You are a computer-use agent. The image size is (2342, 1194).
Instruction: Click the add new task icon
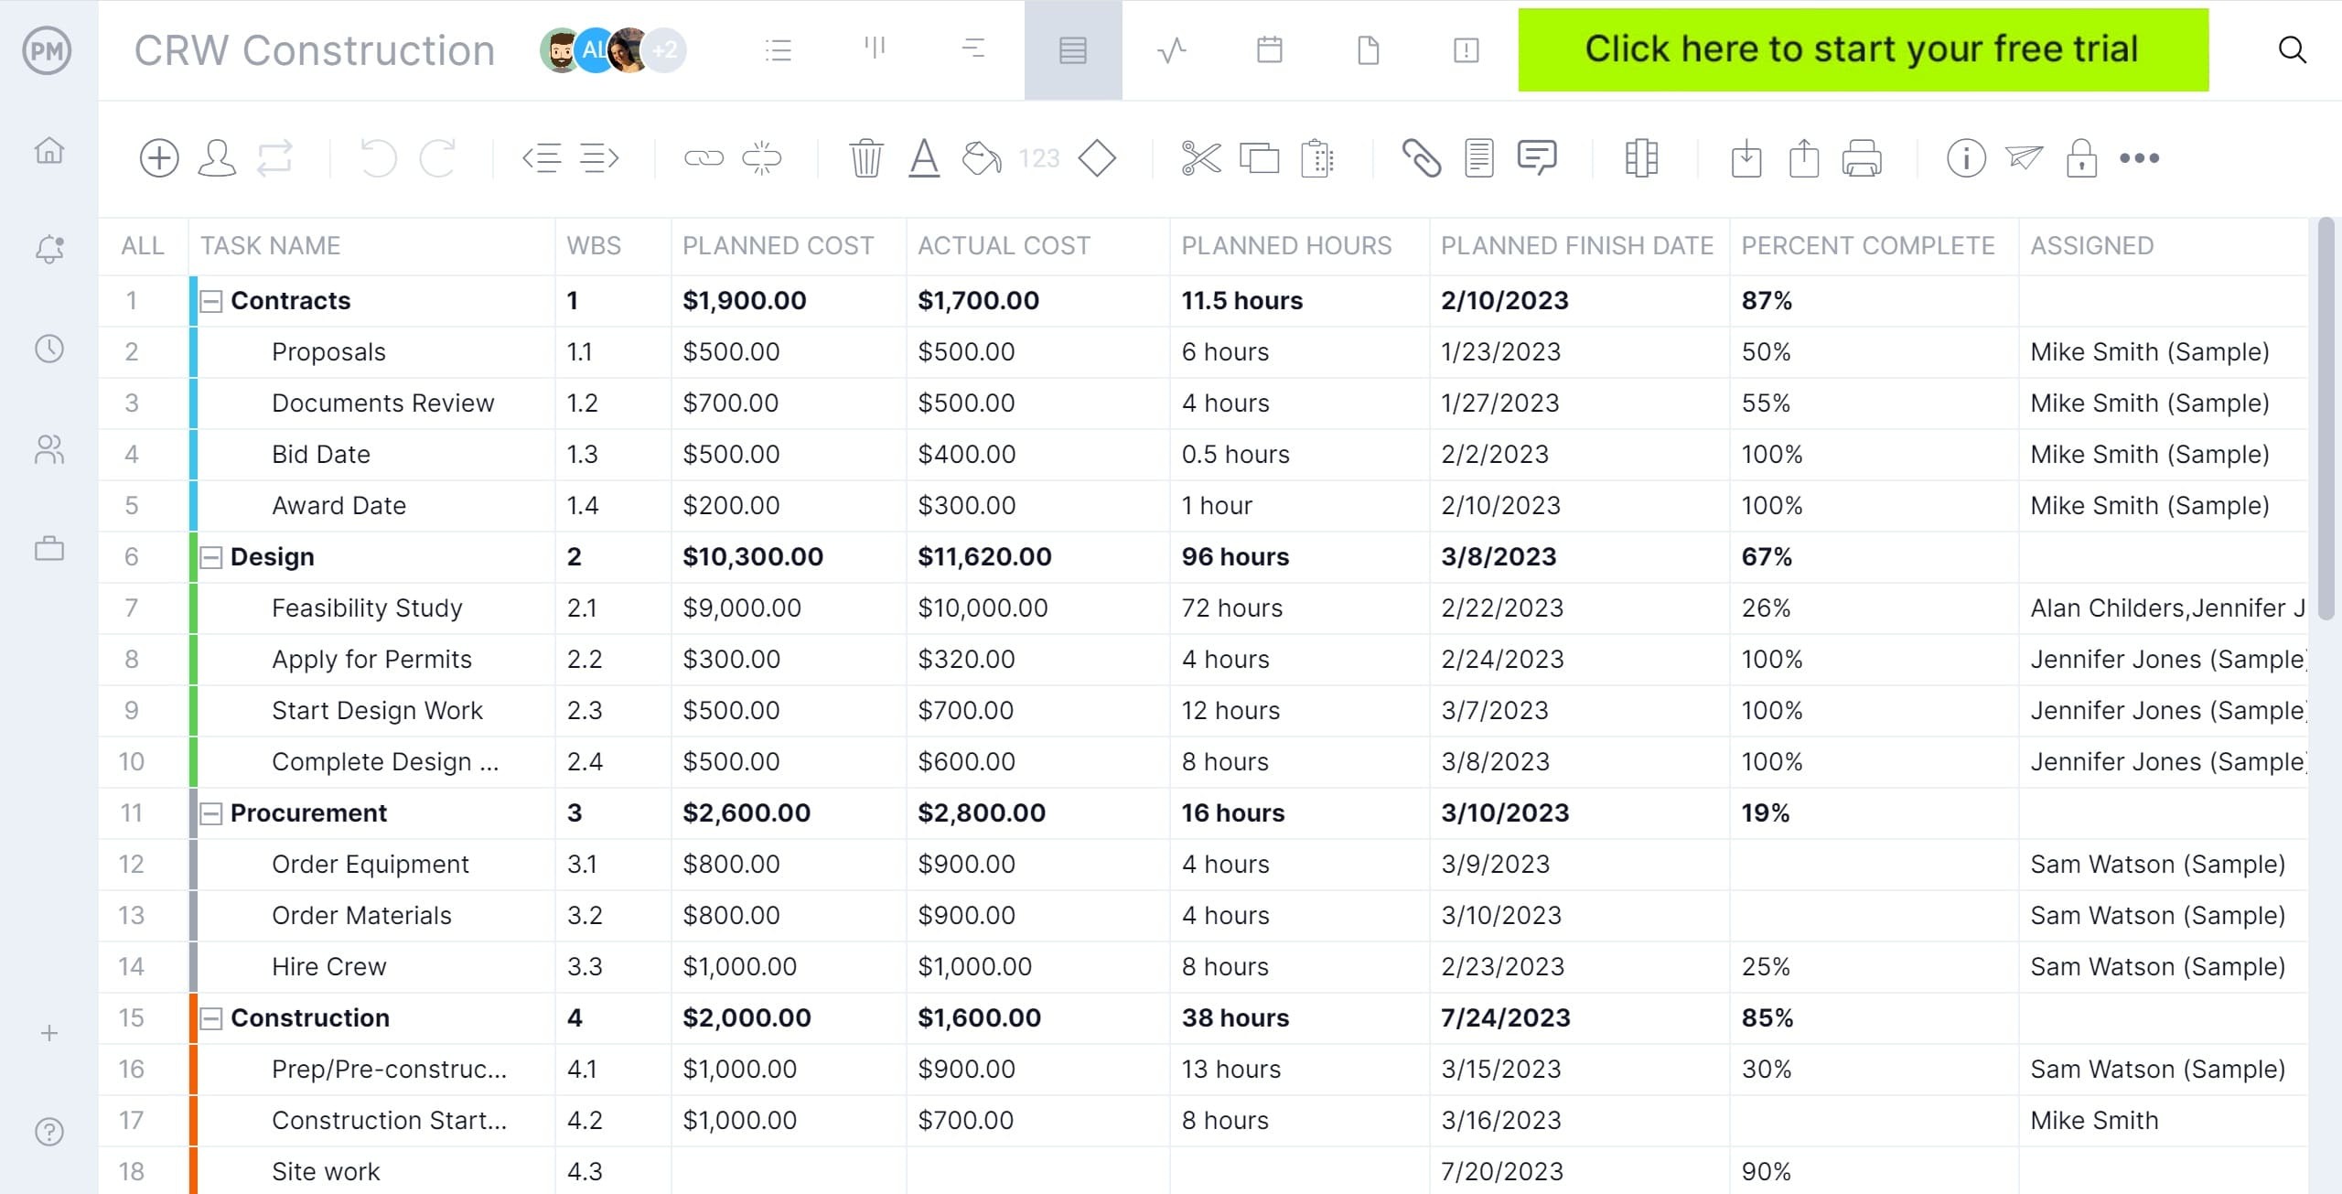[156, 158]
